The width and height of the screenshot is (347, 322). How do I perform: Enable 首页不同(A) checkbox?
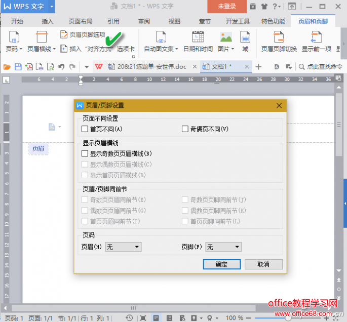click(85, 129)
